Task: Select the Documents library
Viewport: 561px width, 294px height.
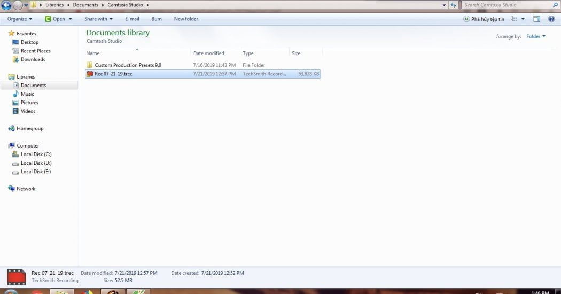Action: tap(33, 85)
